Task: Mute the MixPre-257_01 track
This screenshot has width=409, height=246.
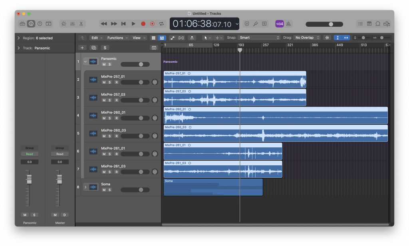Action: (104, 82)
